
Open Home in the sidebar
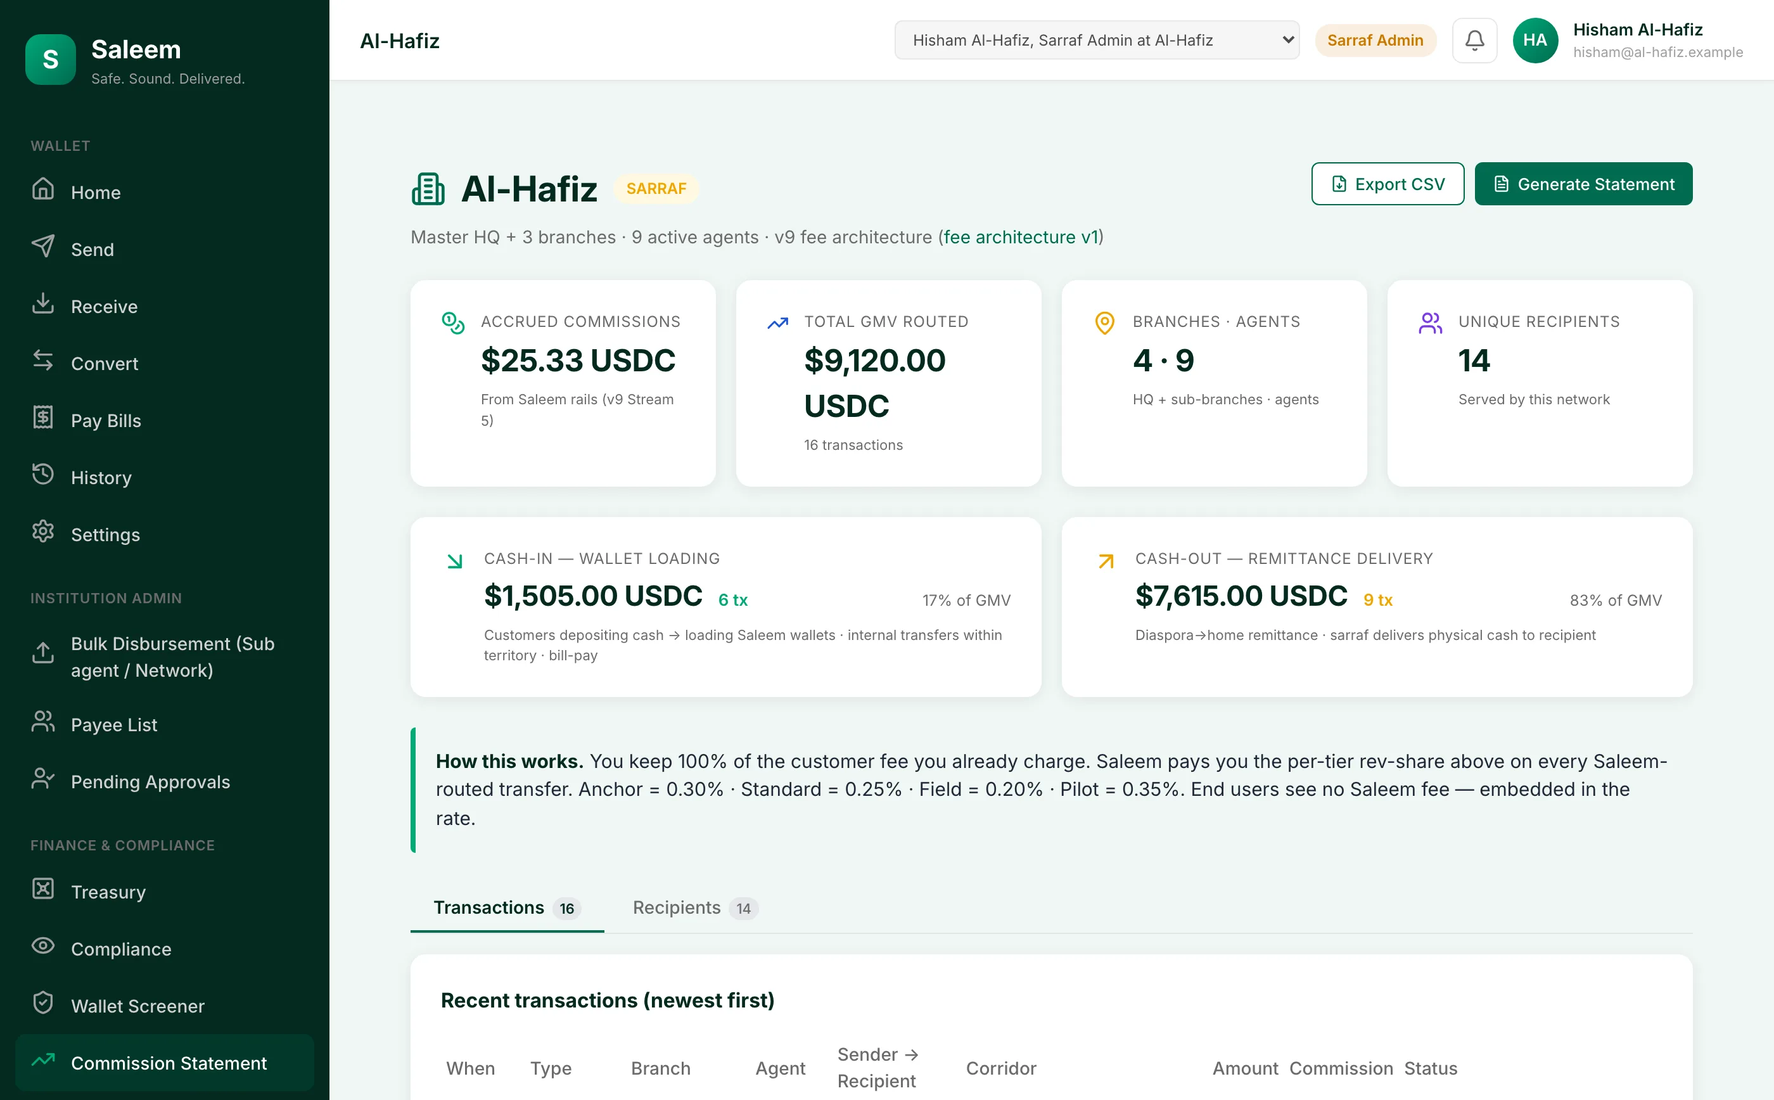pos(164,192)
